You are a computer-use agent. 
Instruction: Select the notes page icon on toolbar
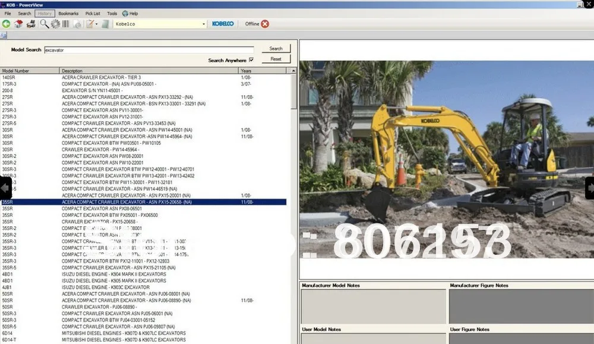tap(106, 24)
